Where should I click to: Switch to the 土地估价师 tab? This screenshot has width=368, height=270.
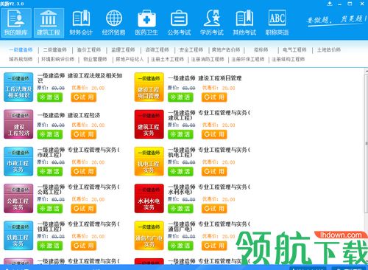[329, 49]
